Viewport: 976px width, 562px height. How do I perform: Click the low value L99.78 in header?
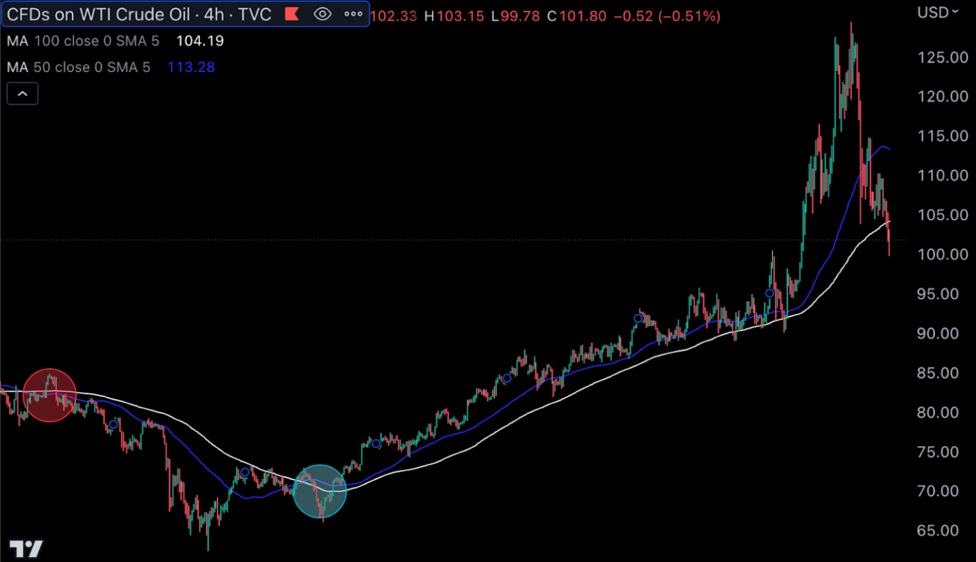coord(515,16)
